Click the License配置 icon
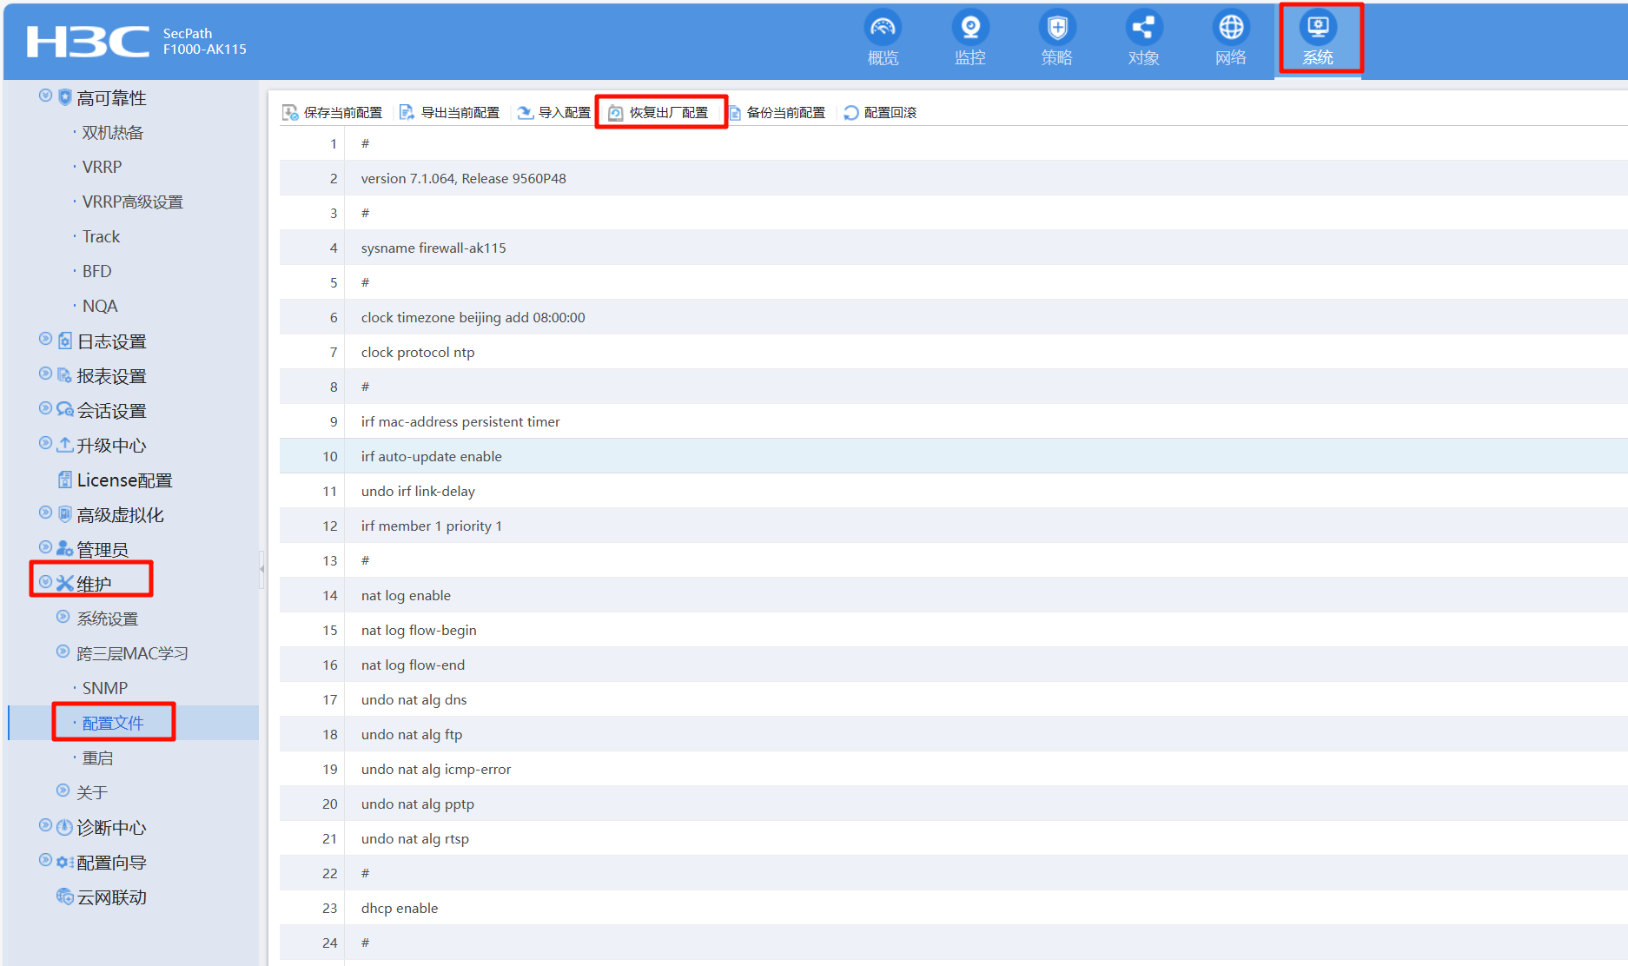 (x=65, y=480)
